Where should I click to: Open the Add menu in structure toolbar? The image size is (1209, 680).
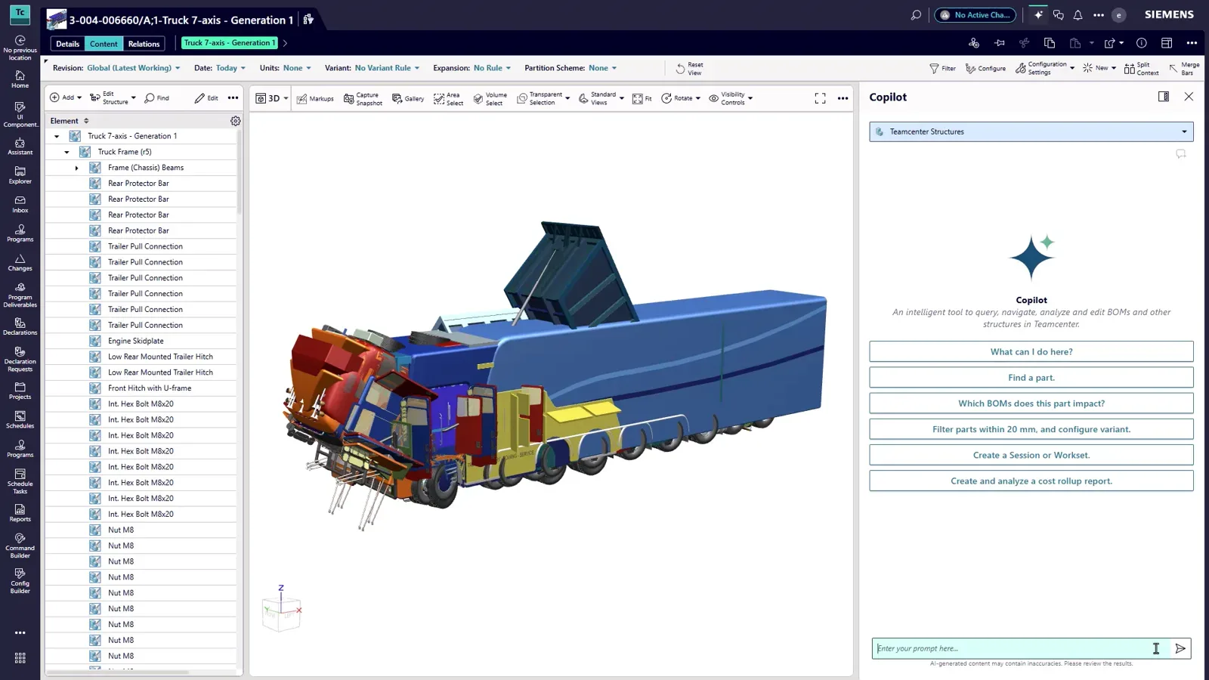pos(66,97)
